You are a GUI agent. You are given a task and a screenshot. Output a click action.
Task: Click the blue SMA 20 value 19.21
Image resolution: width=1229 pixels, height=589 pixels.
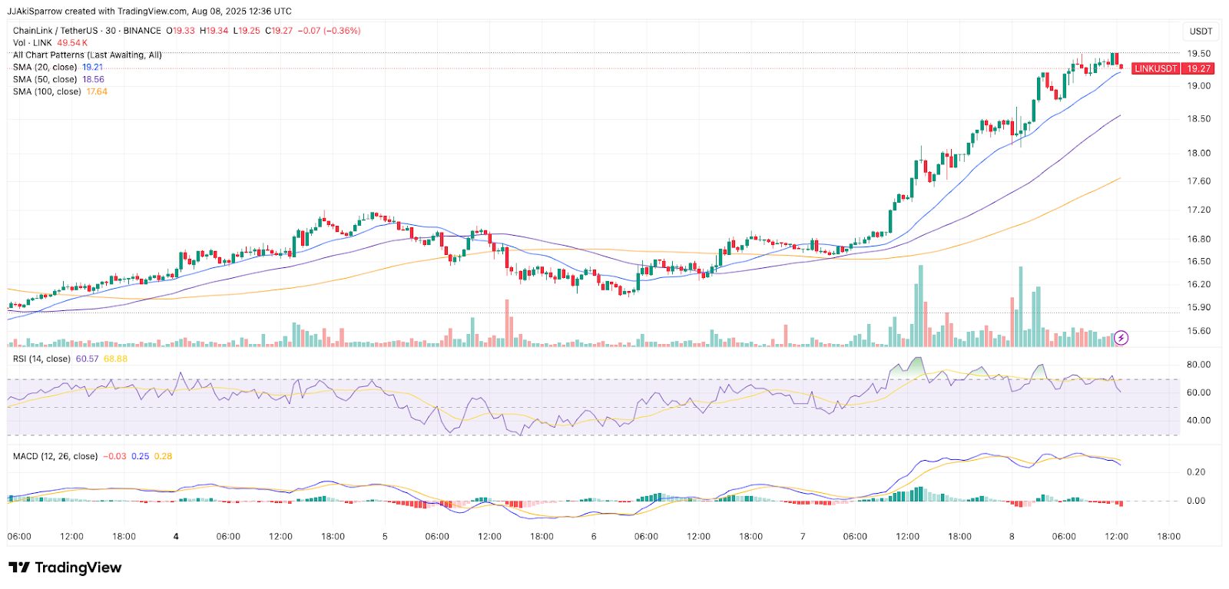92,68
